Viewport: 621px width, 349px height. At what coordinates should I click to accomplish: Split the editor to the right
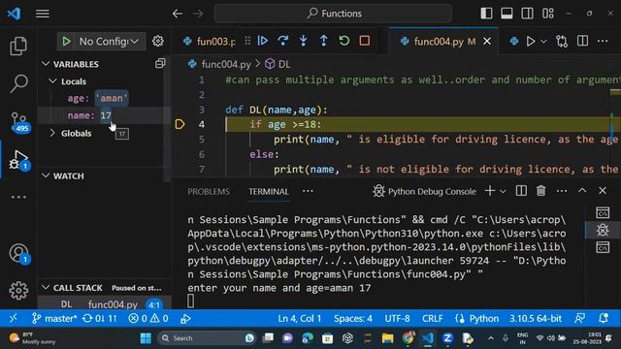click(x=582, y=41)
